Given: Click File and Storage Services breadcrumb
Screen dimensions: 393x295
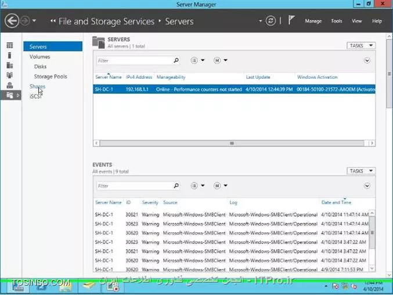Looking at the screenshot, I should 106,21.
